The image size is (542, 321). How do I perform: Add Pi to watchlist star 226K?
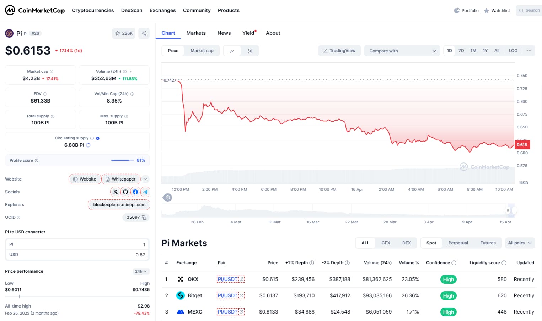coord(124,33)
